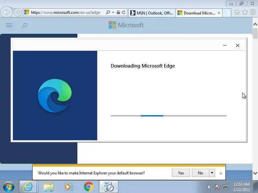This screenshot has width=258, height=193.
Task: Switch to the MSN | Outlook tab
Action: coord(152,13)
